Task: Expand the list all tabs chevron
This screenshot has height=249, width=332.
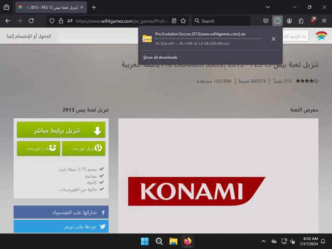Action: pos(267,7)
